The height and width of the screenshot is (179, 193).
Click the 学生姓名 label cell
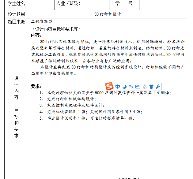pyautogui.click(x=17, y=5)
